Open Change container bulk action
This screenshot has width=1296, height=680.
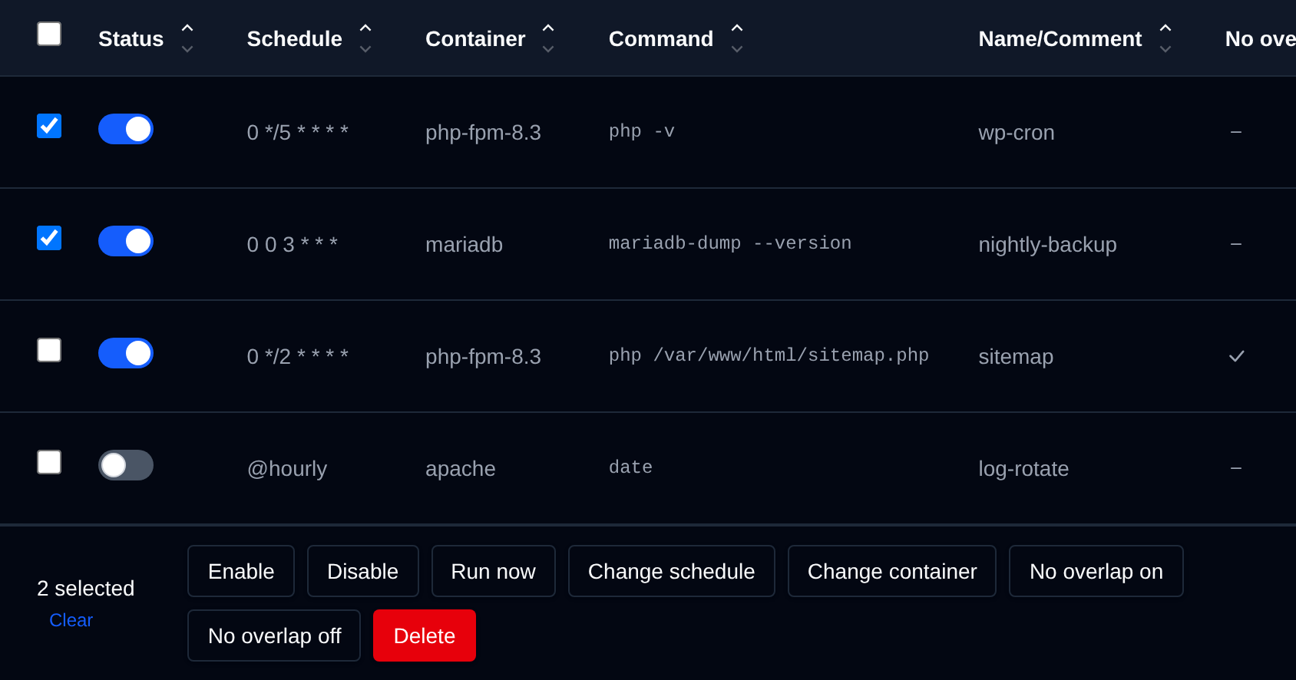892,571
